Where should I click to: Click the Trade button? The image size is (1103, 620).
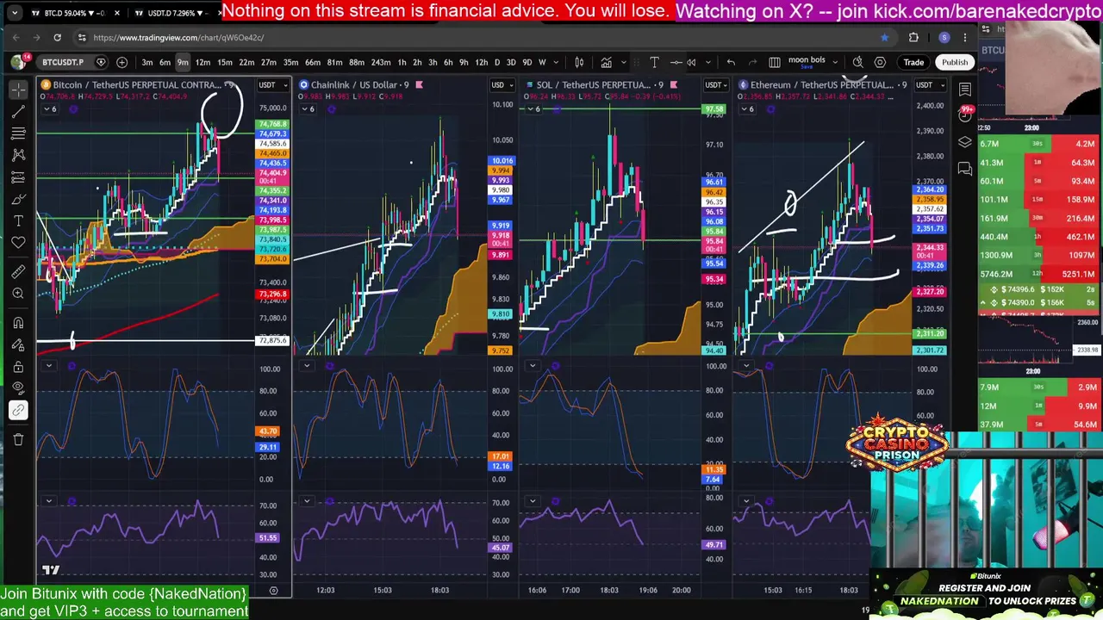tap(913, 62)
